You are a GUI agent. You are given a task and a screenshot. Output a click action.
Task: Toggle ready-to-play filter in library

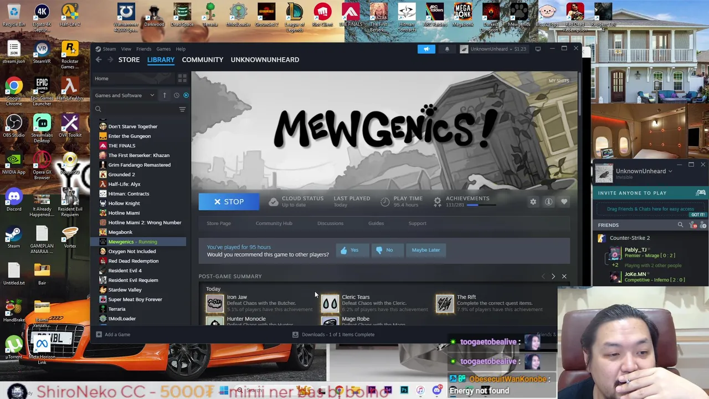coord(186,95)
